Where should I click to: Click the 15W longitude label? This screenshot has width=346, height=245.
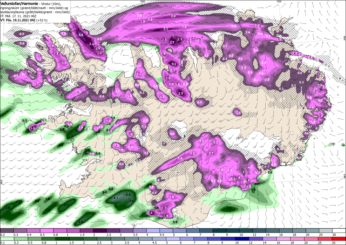[279, 1]
